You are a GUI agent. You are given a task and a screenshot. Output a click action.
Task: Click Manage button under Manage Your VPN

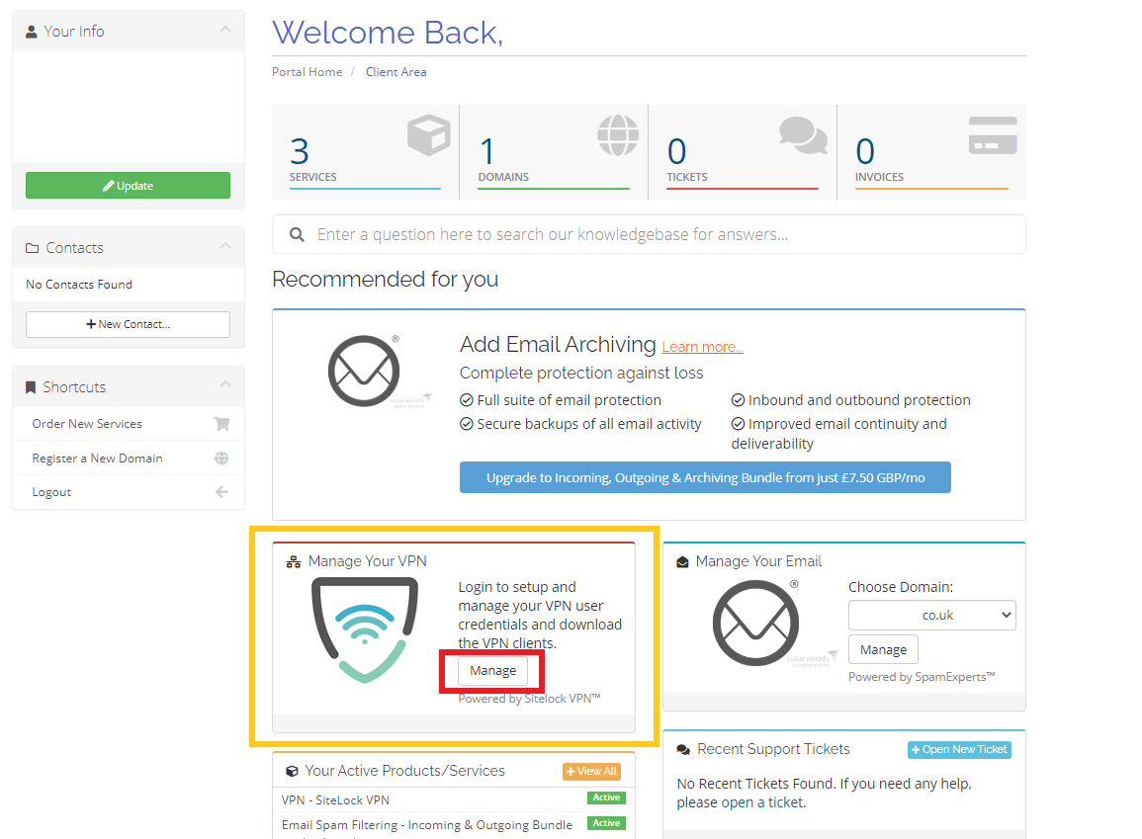point(492,671)
